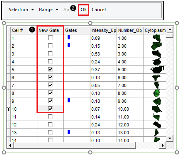This screenshot has width=180, height=155.
Task: Click the OK button
Action: pyautogui.click(x=84, y=10)
